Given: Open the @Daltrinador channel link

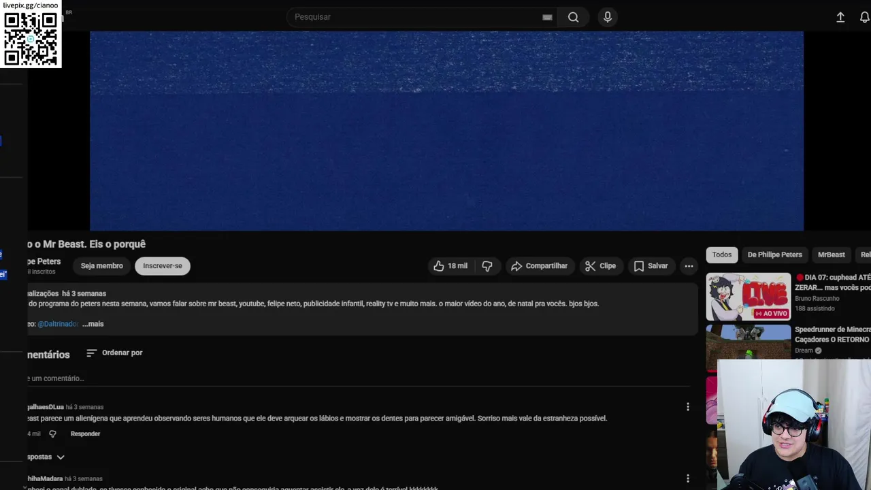Looking at the screenshot, I should 58,324.
